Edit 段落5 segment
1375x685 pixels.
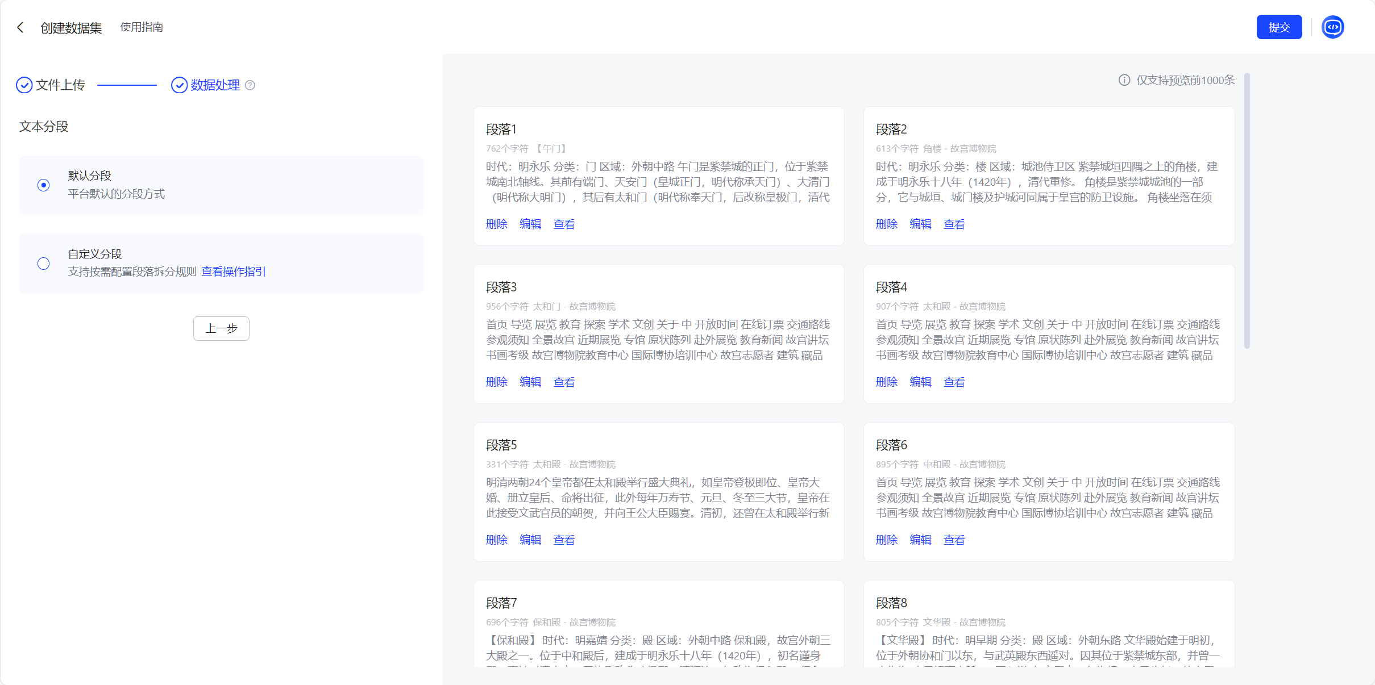pyautogui.click(x=530, y=540)
